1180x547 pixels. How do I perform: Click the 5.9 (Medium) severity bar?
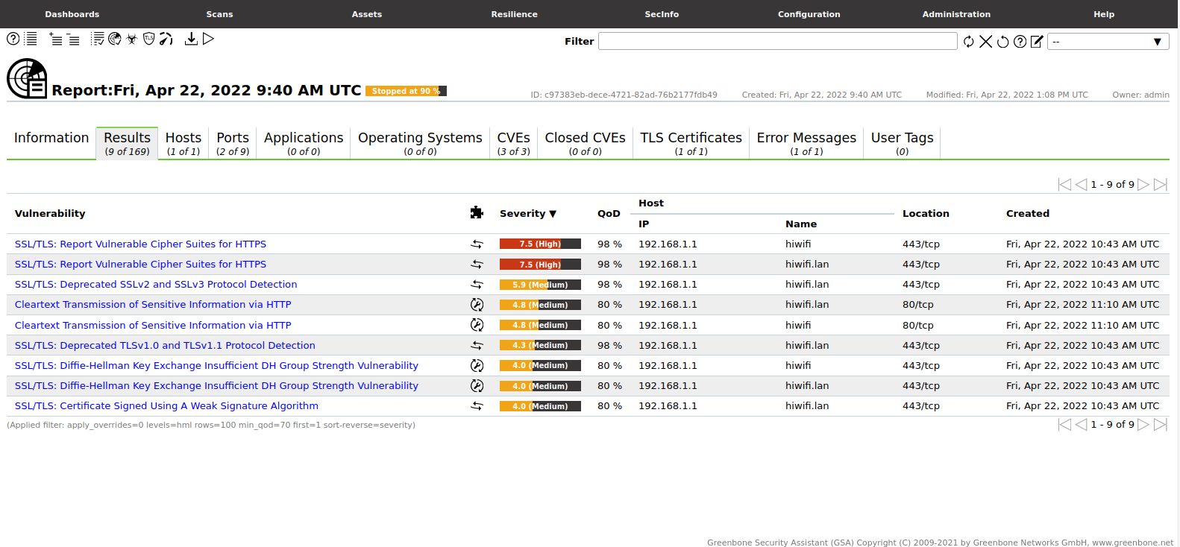click(x=540, y=285)
